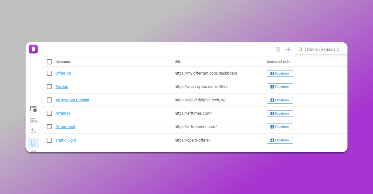The image size is (373, 194).
Task: Add a new bookmark with plus icon
Action: tap(288, 49)
